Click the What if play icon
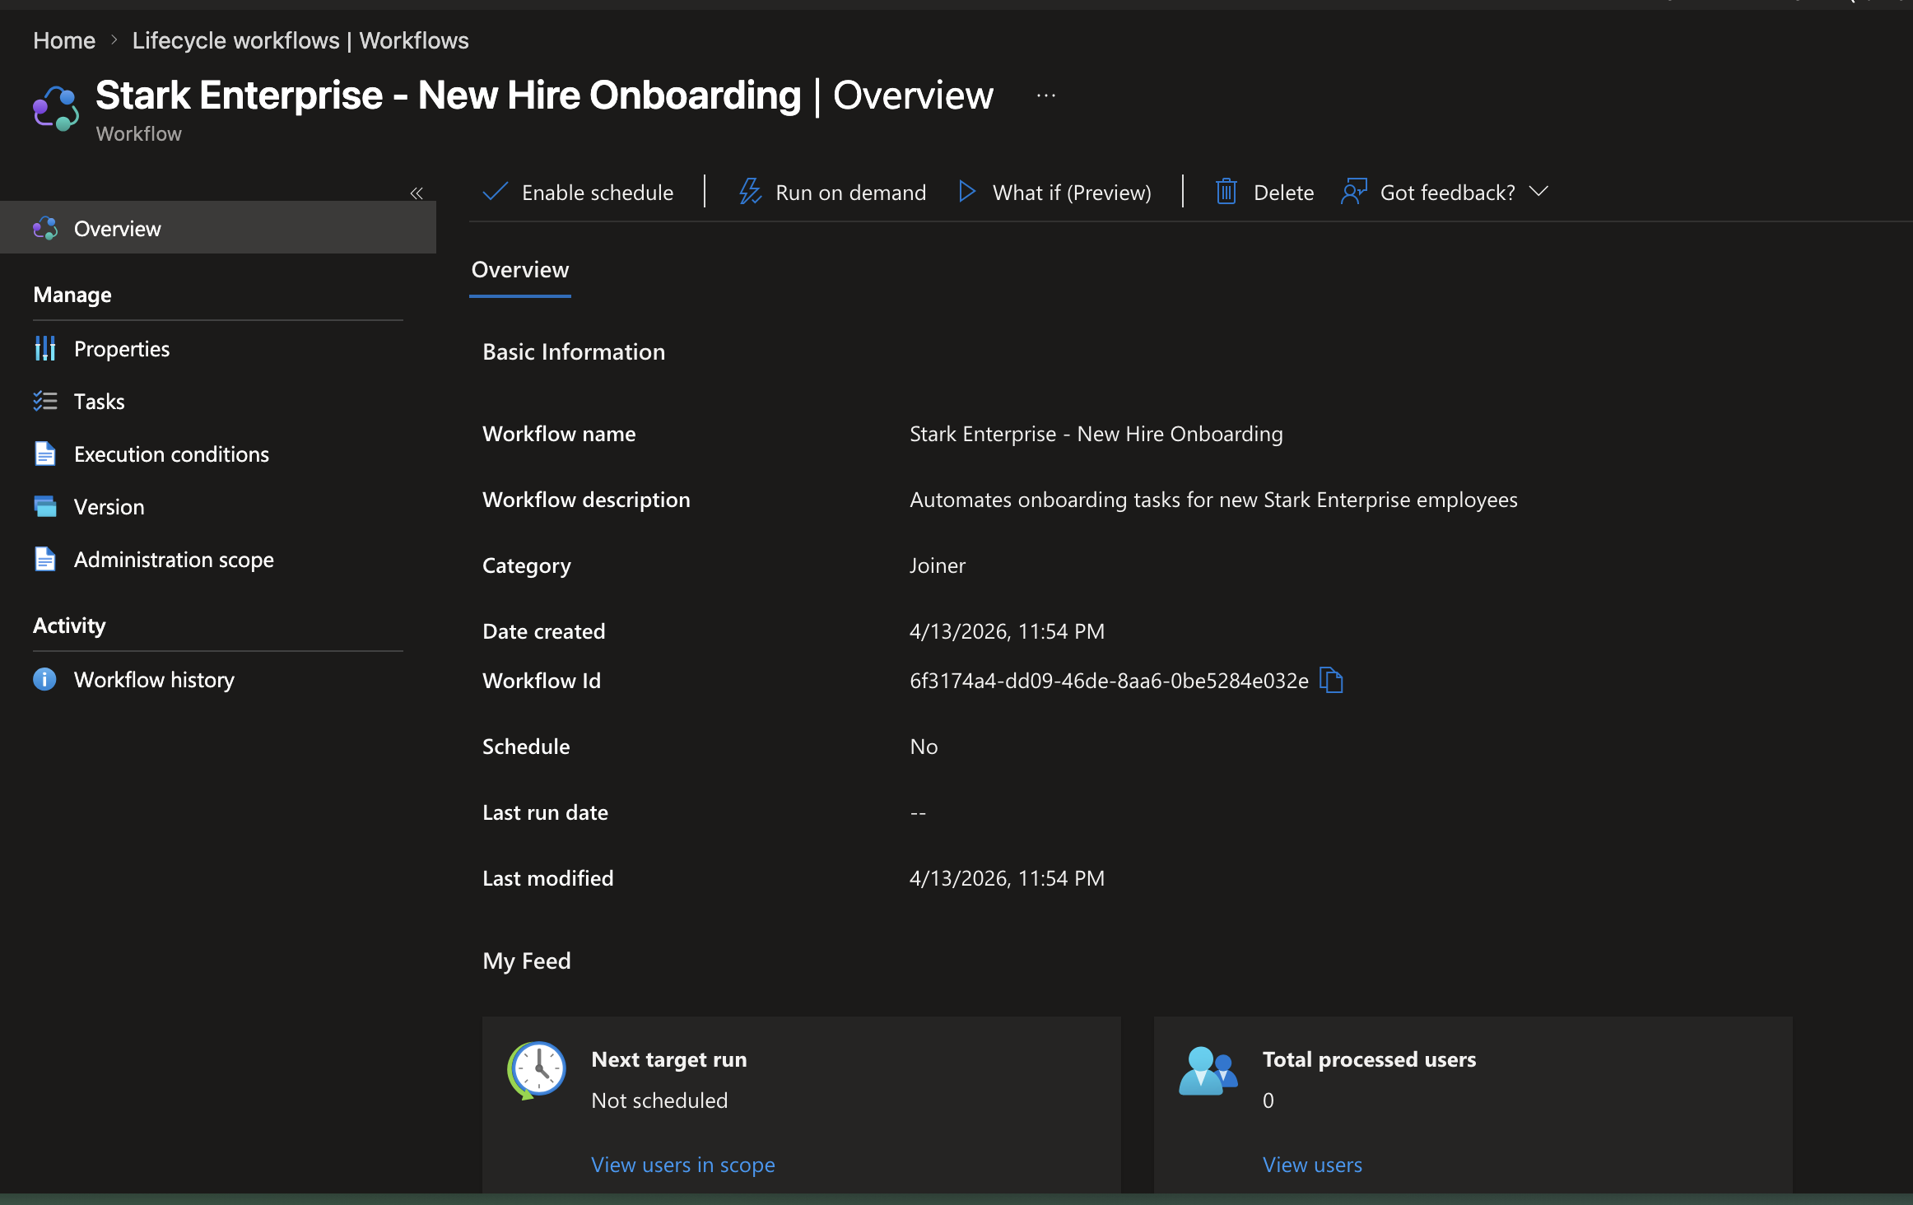 [x=967, y=192]
